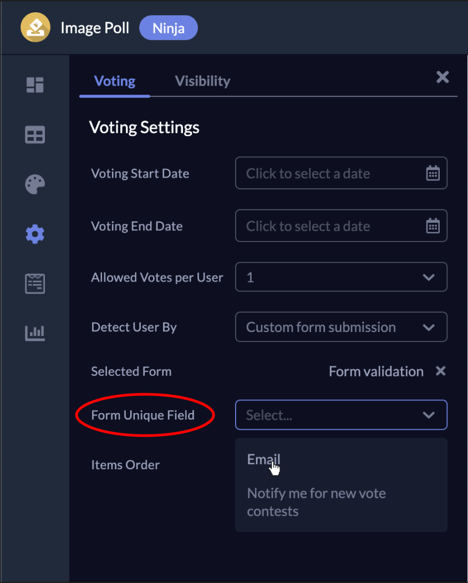Click the Voting Start Date calendar icon
The width and height of the screenshot is (468, 583).
tap(433, 173)
